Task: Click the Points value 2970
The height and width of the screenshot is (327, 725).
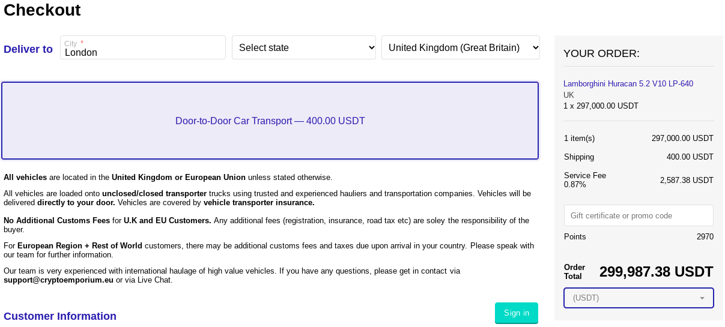Action: click(705, 237)
